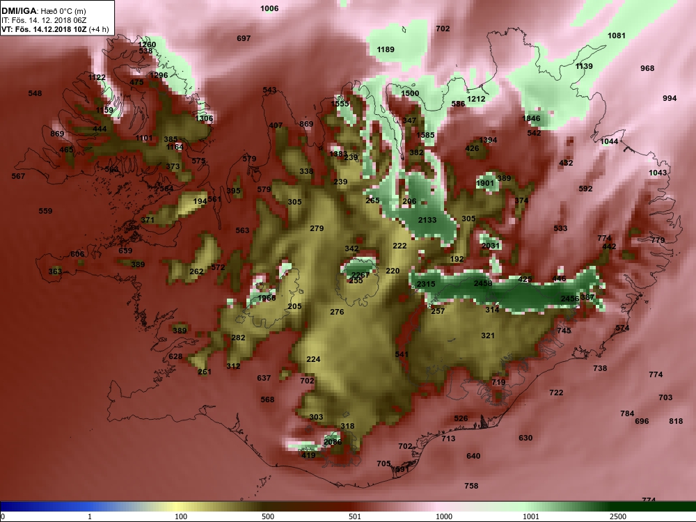Click the map value '606'
The height and width of the screenshot is (522, 696).
tap(77, 254)
